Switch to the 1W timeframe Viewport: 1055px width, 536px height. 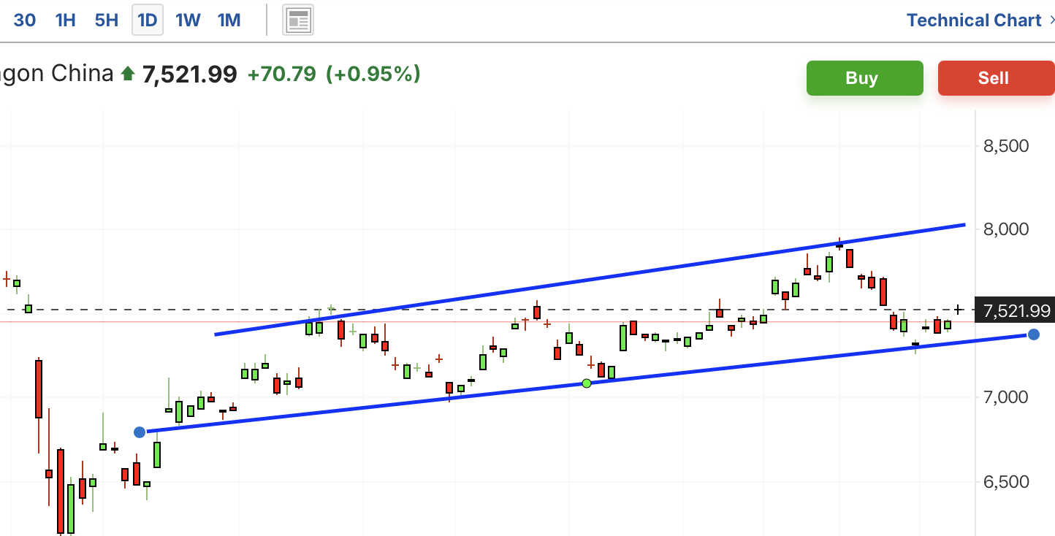188,20
